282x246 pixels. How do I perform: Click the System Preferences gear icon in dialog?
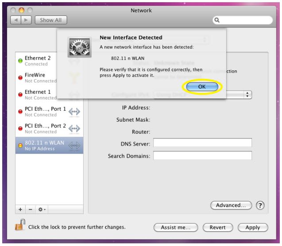(x=79, y=47)
